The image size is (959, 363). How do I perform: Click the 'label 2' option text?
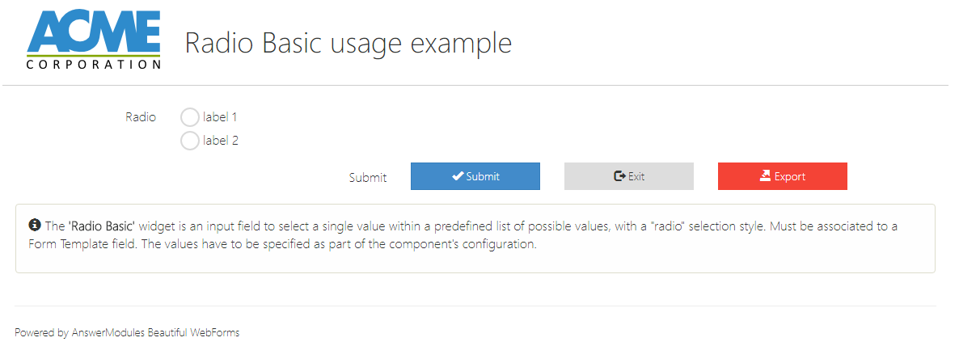tap(220, 141)
